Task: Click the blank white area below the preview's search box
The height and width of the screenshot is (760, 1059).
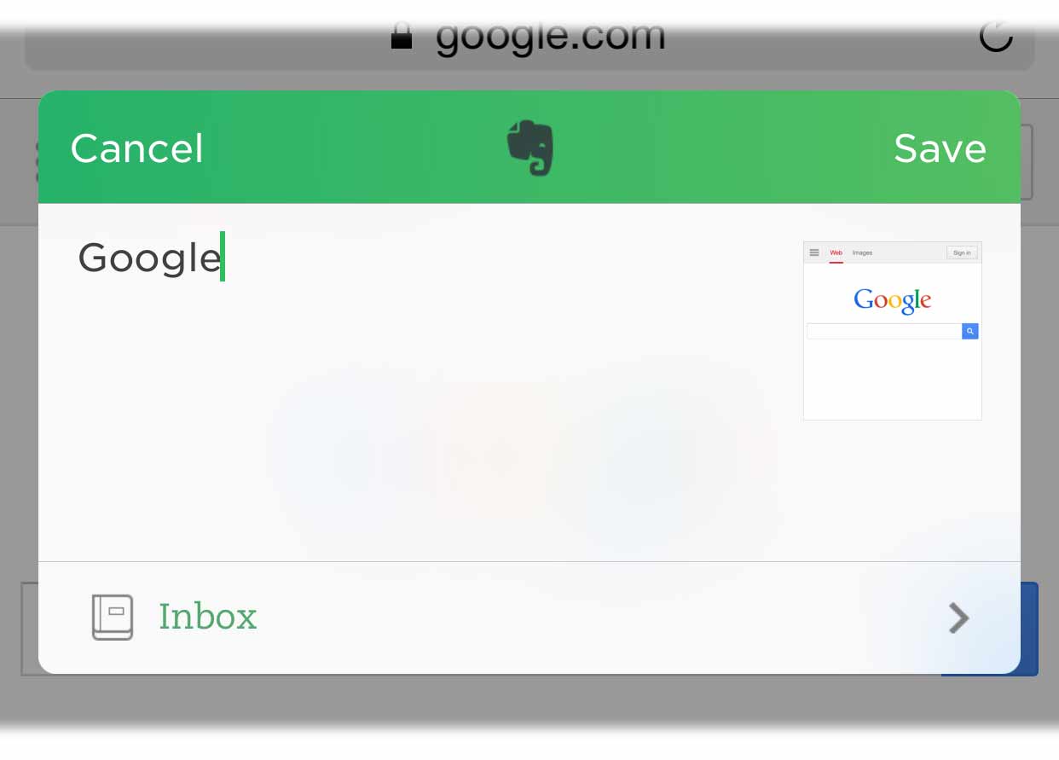Action: pyautogui.click(x=892, y=380)
